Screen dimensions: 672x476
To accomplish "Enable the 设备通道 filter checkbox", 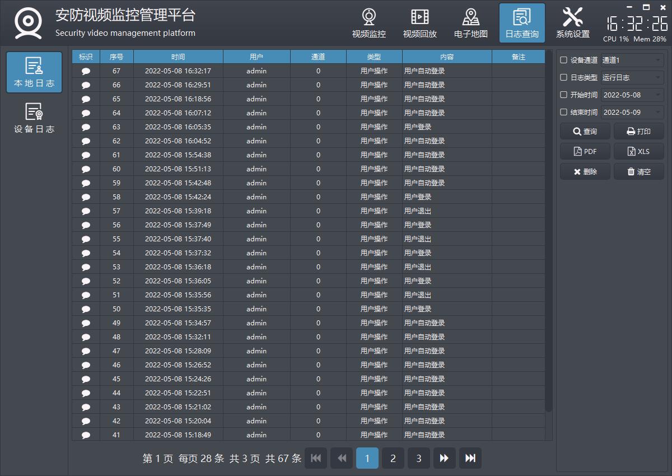I will [x=564, y=60].
